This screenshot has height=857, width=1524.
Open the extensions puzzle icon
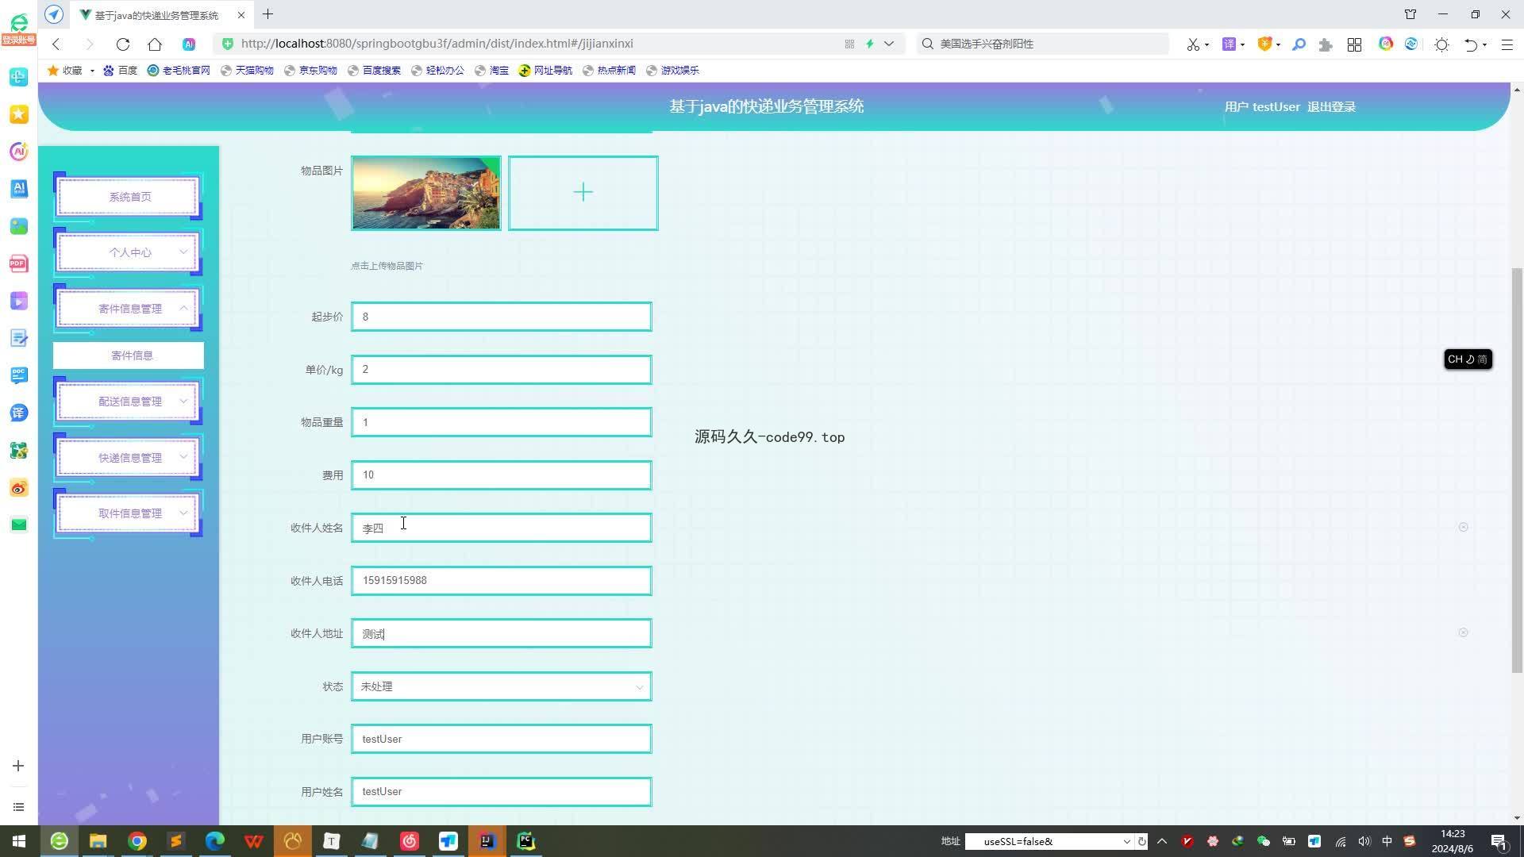pos(1325,44)
